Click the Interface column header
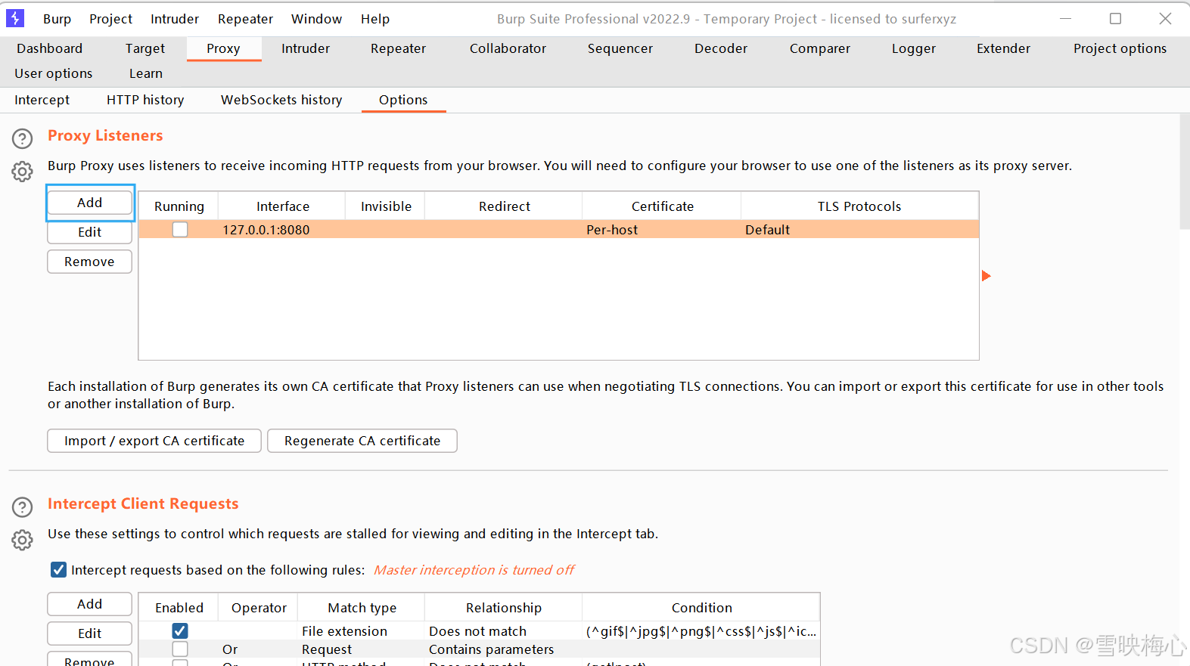The image size is (1190, 666). point(282,206)
